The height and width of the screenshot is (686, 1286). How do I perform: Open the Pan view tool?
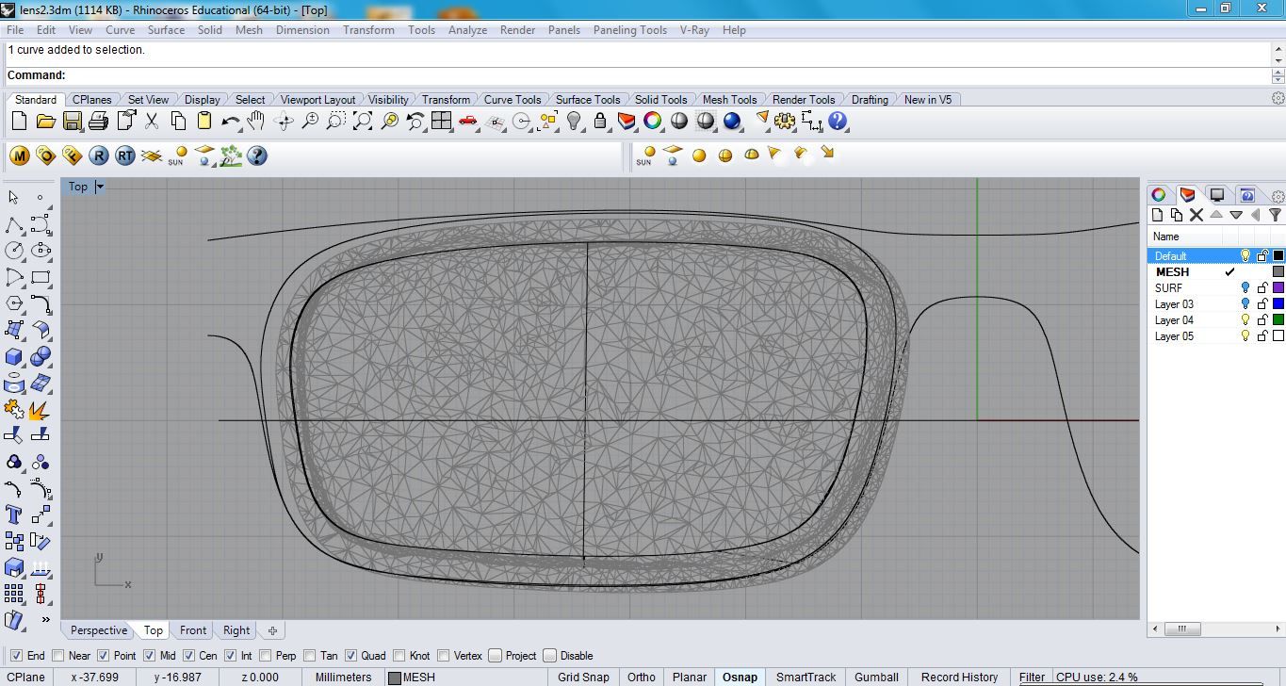[256, 121]
